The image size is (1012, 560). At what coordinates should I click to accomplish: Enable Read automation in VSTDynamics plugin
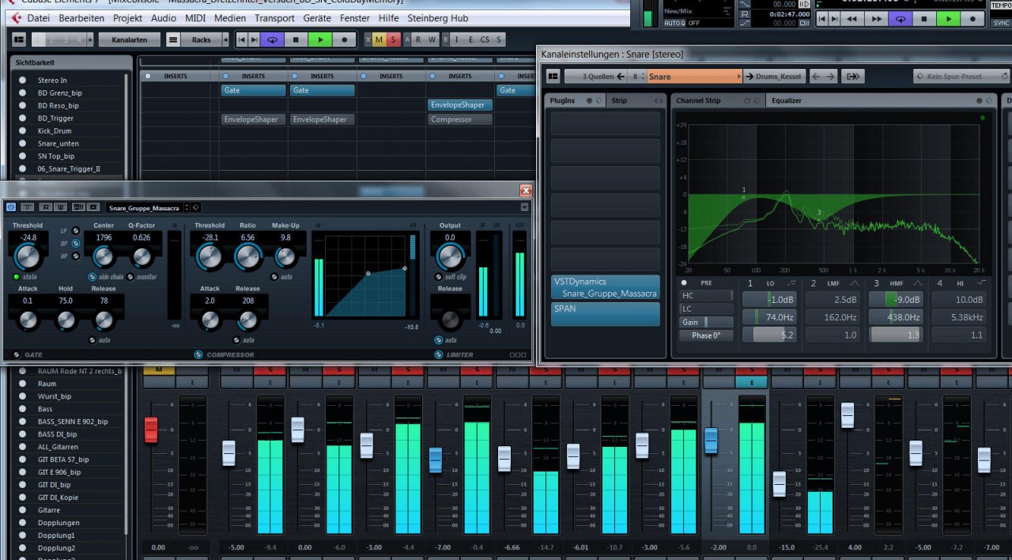pyautogui.click(x=45, y=207)
